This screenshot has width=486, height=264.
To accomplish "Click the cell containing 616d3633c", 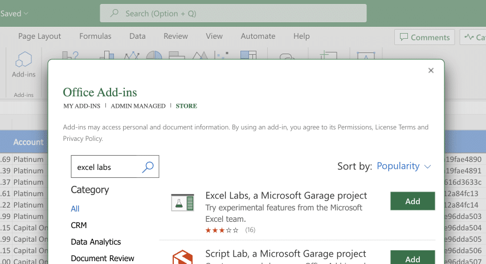I will pyautogui.click(x=463, y=182).
